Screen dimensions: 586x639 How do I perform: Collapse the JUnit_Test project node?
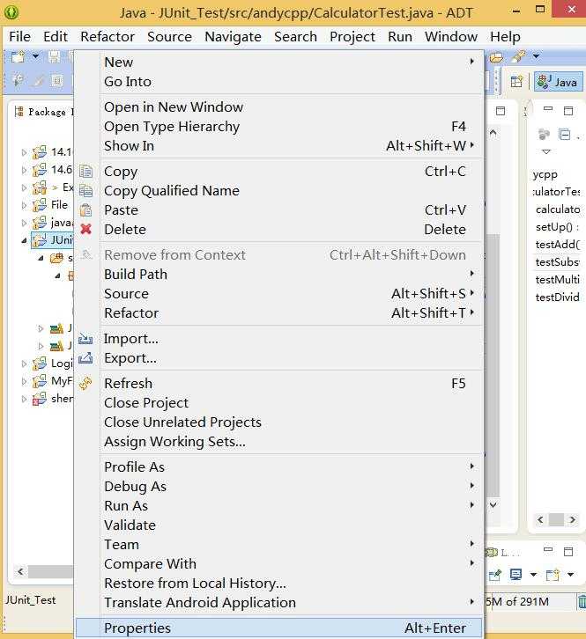coord(24,240)
